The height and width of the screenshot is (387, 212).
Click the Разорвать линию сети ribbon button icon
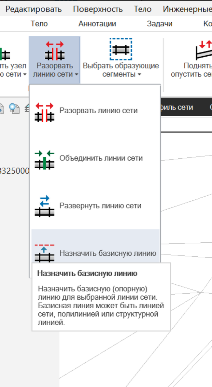(54, 50)
